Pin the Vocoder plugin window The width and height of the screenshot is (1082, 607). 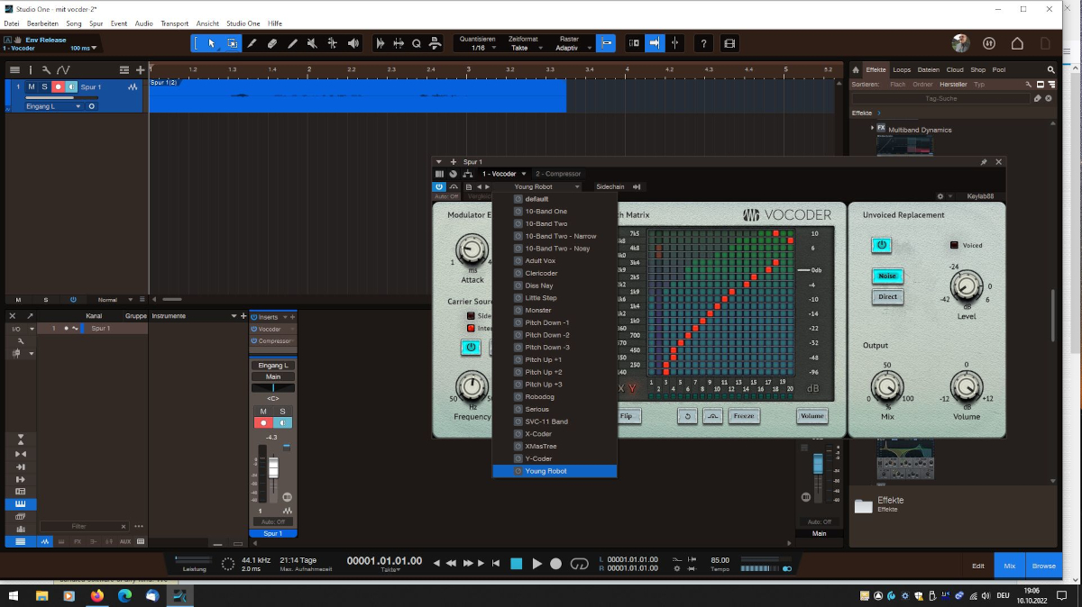tap(985, 162)
